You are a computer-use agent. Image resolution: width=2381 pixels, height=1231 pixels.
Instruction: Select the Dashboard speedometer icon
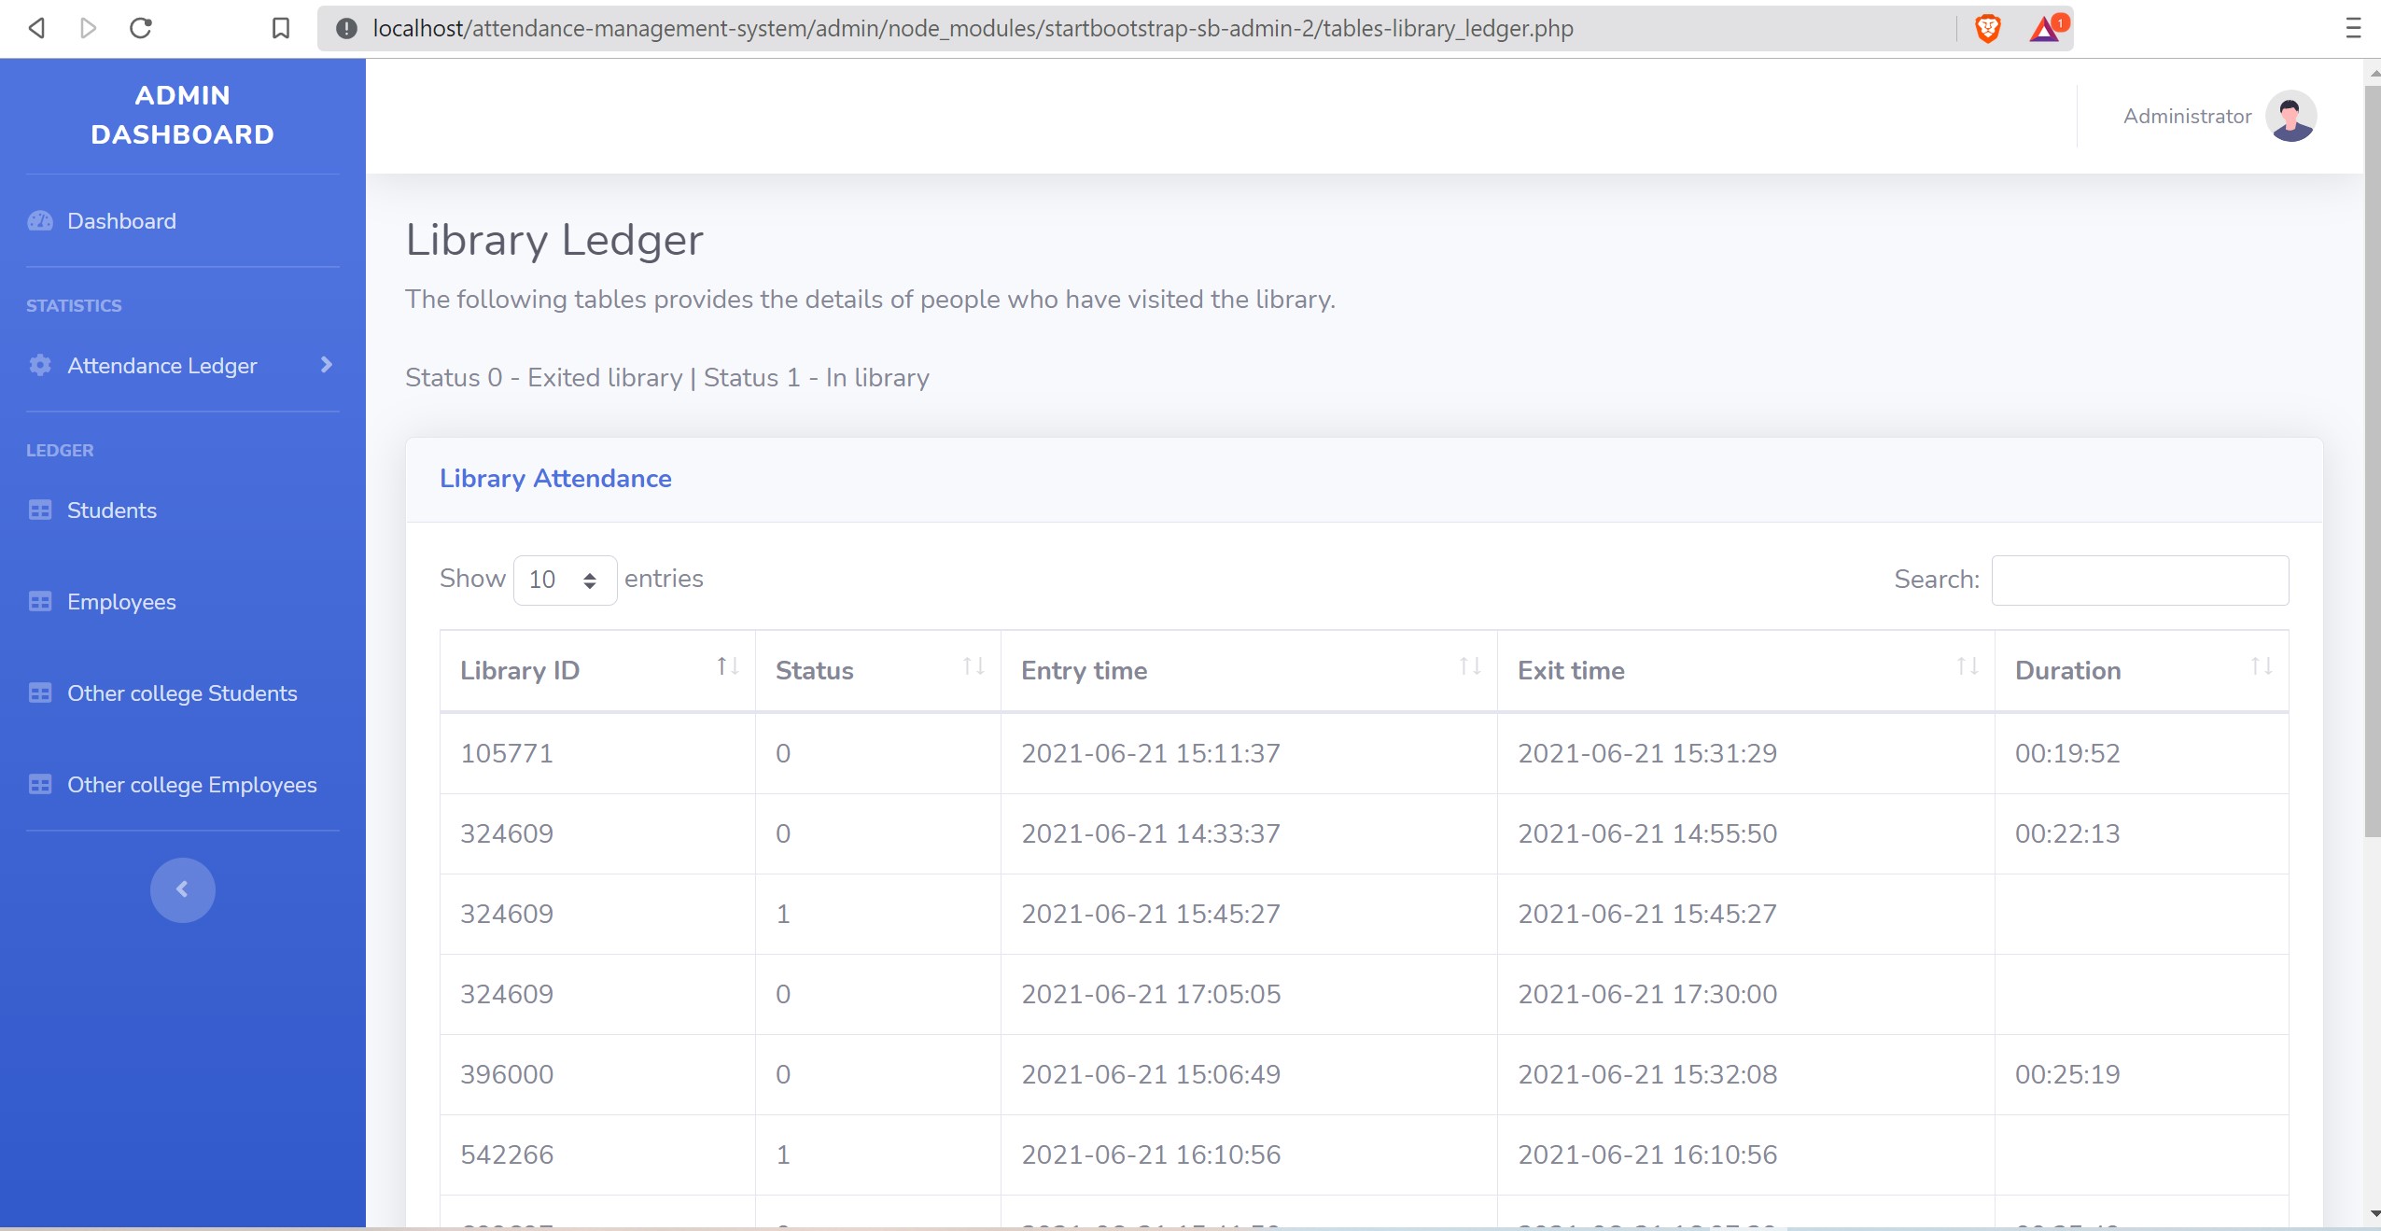pyautogui.click(x=40, y=220)
